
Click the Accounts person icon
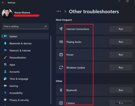point(5,72)
